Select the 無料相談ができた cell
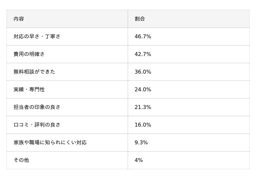This screenshot has width=262, height=179. (x=34, y=72)
